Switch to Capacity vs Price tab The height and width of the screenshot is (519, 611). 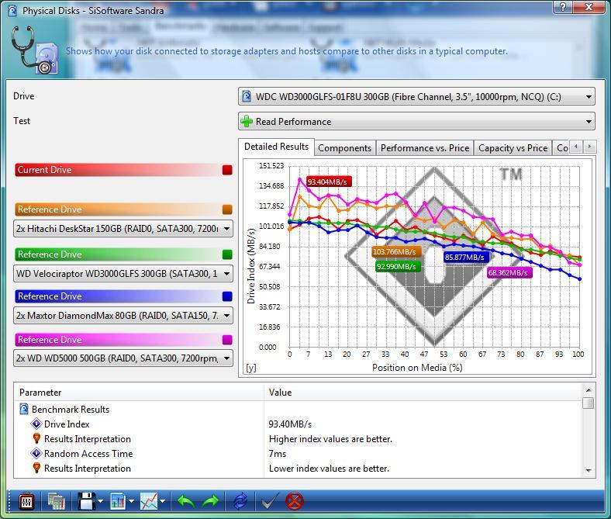(513, 148)
